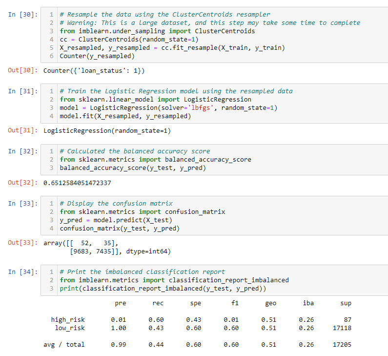Click the In [30]: prompt label
The height and width of the screenshot is (356, 388).
(x=23, y=14)
